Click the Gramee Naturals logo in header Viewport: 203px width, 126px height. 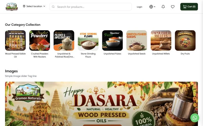(x=12, y=7)
